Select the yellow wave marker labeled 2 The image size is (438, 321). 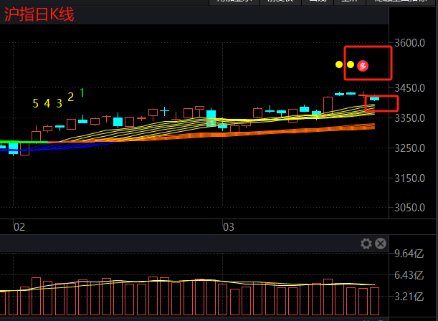click(x=70, y=97)
